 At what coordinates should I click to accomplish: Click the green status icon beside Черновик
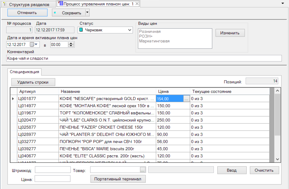81,30
